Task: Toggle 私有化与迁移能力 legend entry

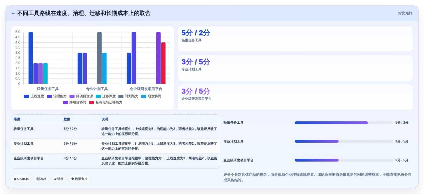Action: (x=105, y=103)
